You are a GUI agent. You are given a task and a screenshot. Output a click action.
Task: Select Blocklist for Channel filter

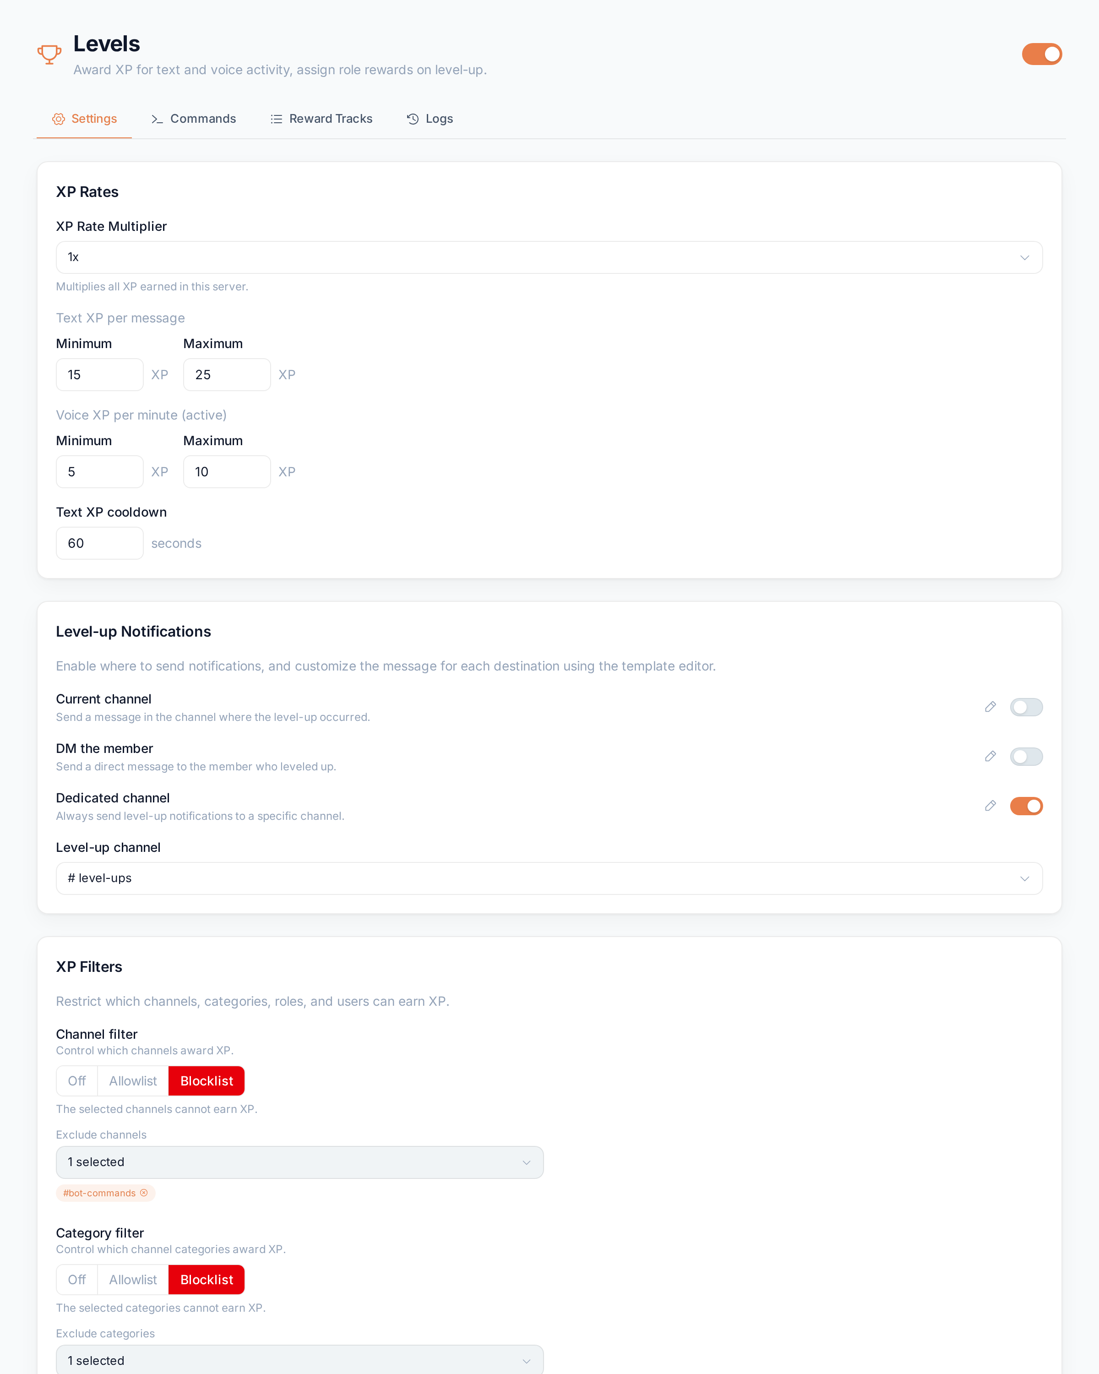point(207,1081)
